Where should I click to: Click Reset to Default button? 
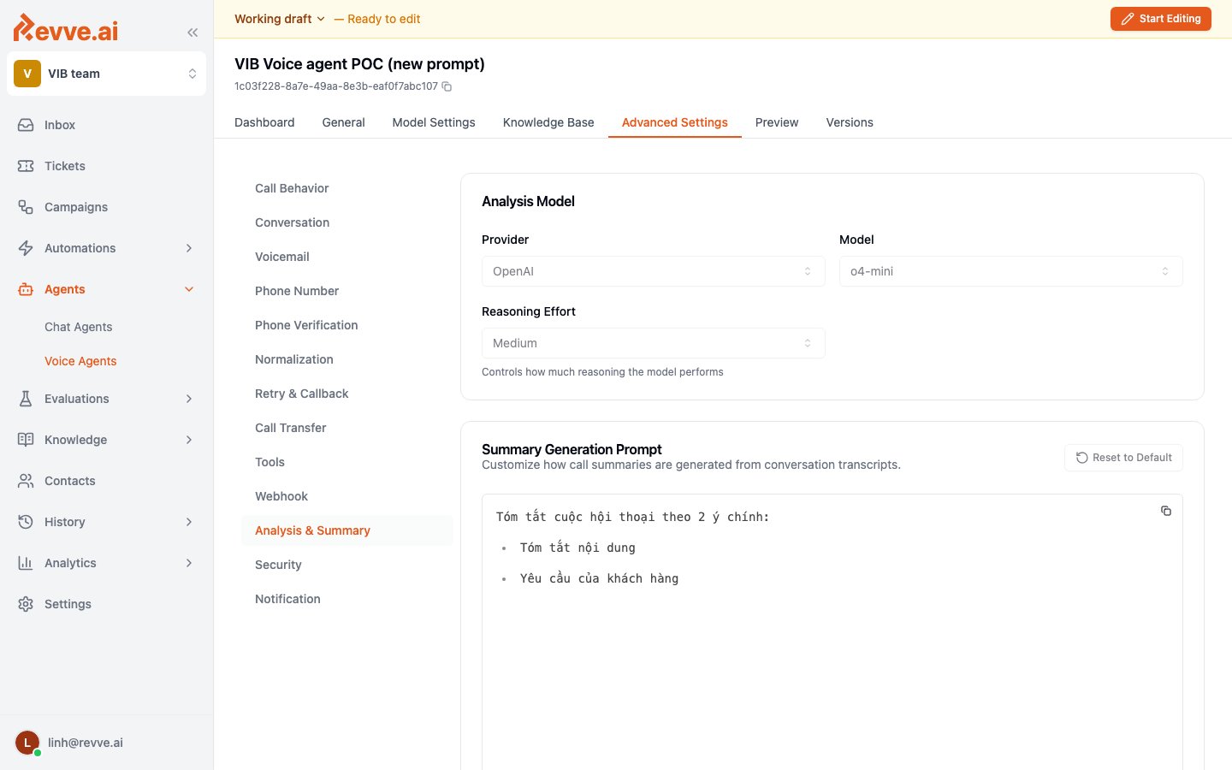point(1123,458)
